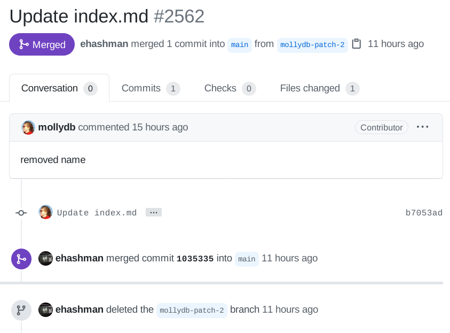Click the mollydb-patch-2 branch label in header
This screenshot has width=450, height=333.
coord(312,45)
